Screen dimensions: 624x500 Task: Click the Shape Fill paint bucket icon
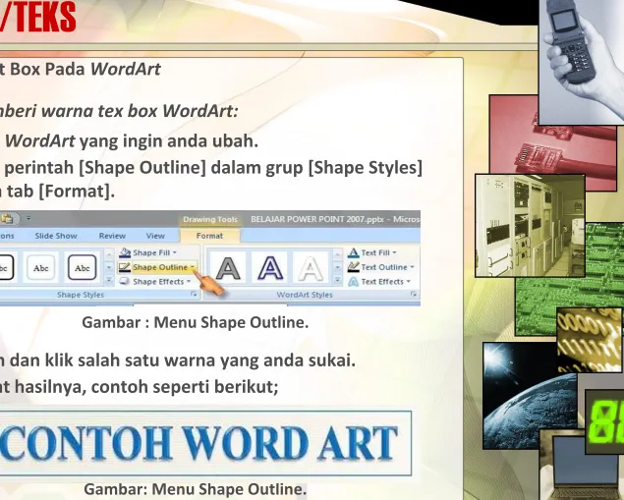[125, 252]
